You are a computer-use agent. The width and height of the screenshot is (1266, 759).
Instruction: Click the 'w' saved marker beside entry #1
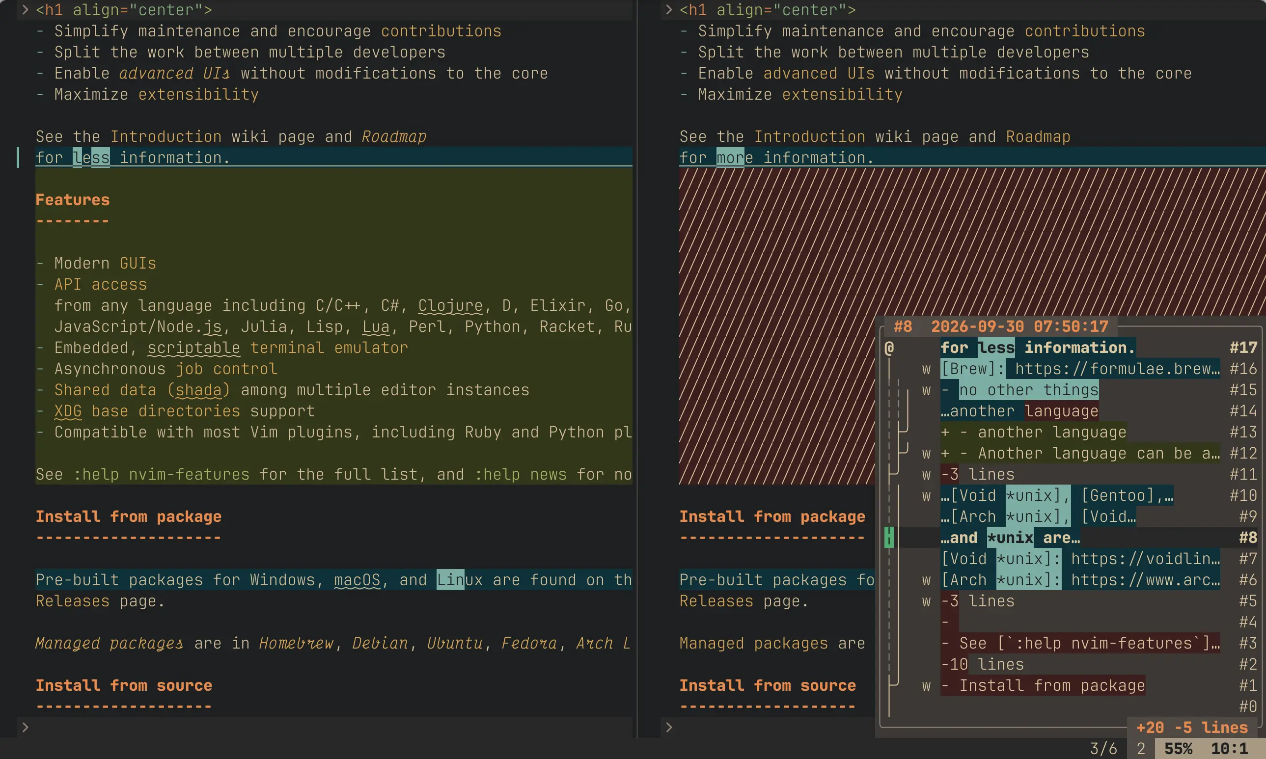tap(926, 686)
